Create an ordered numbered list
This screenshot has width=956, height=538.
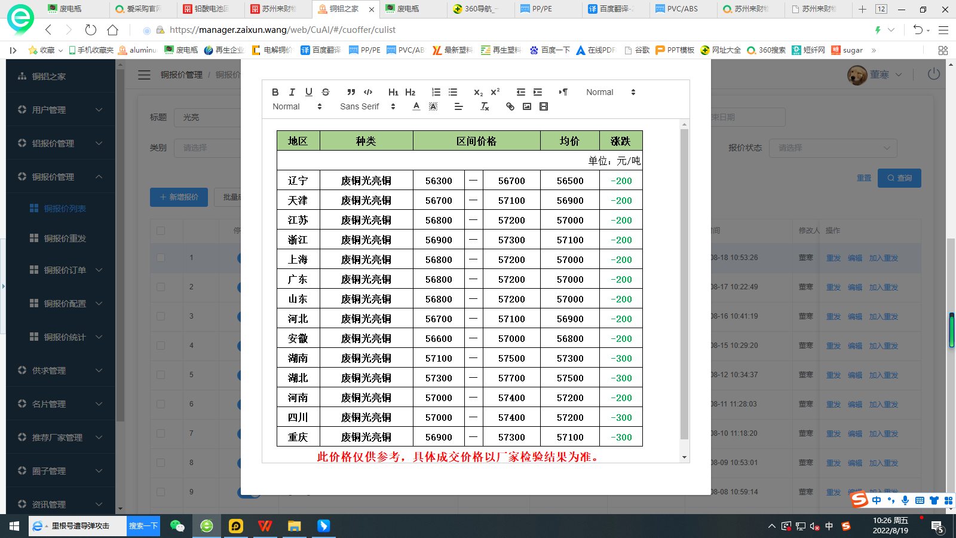[x=436, y=92]
